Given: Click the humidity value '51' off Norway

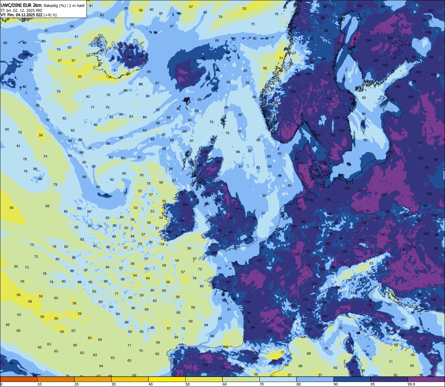Looking at the screenshot, I should point(282,58).
